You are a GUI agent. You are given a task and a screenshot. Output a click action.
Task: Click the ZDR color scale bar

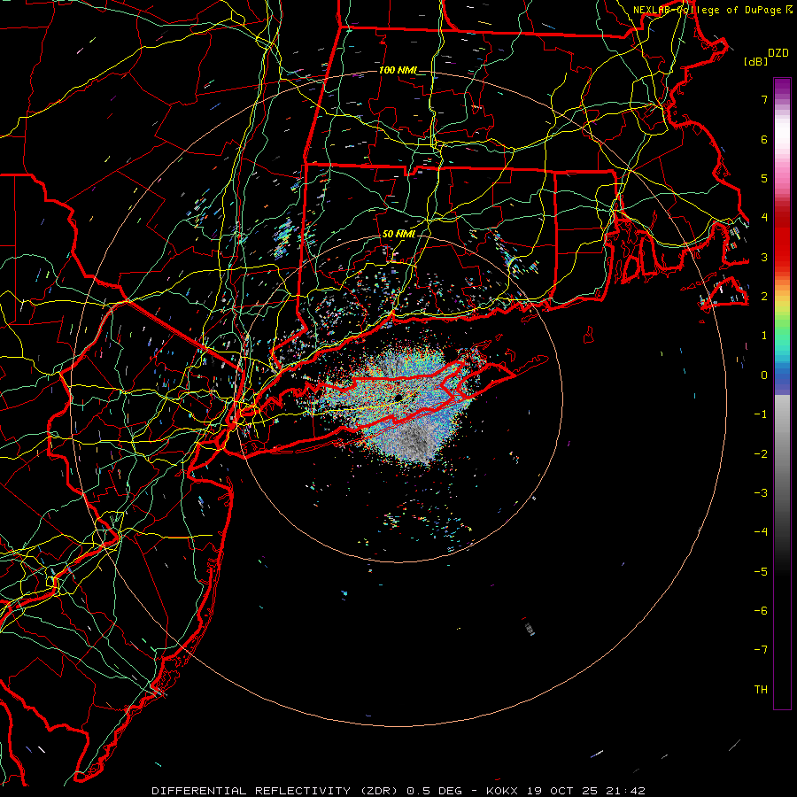[782, 393]
